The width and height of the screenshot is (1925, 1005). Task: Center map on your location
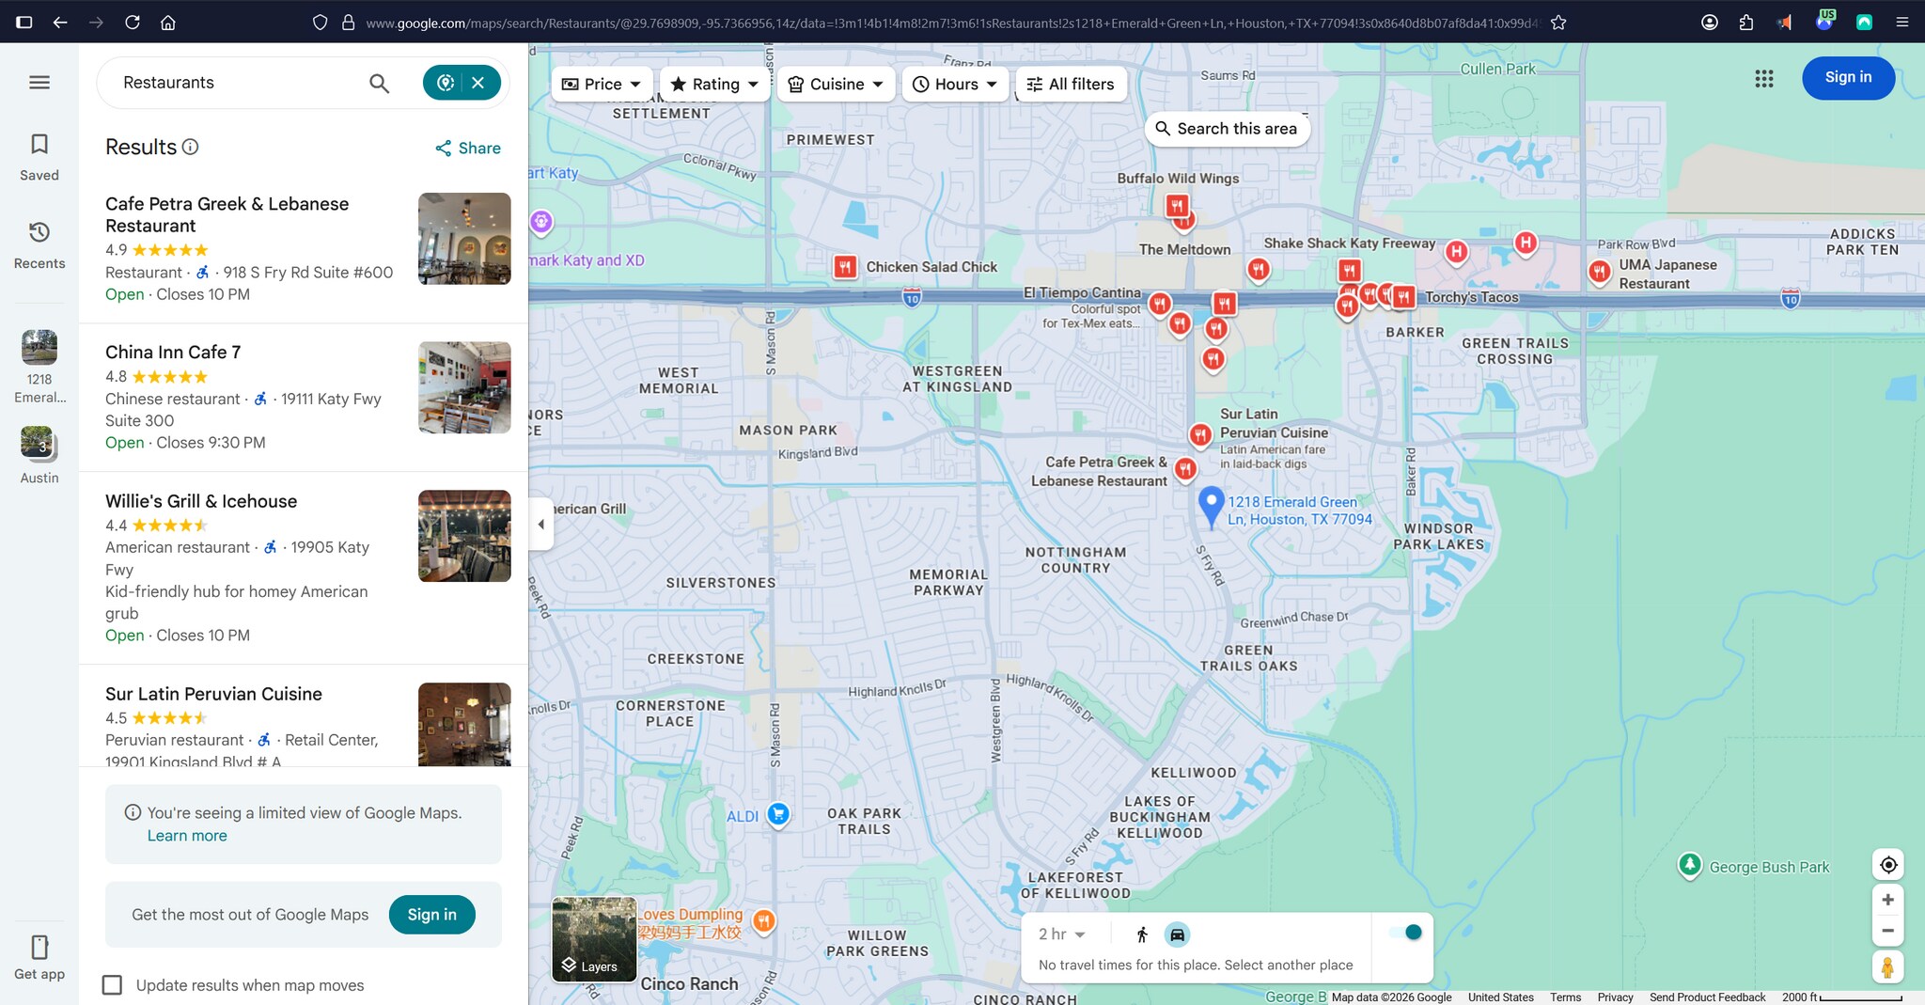pyautogui.click(x=1887, y=865)
